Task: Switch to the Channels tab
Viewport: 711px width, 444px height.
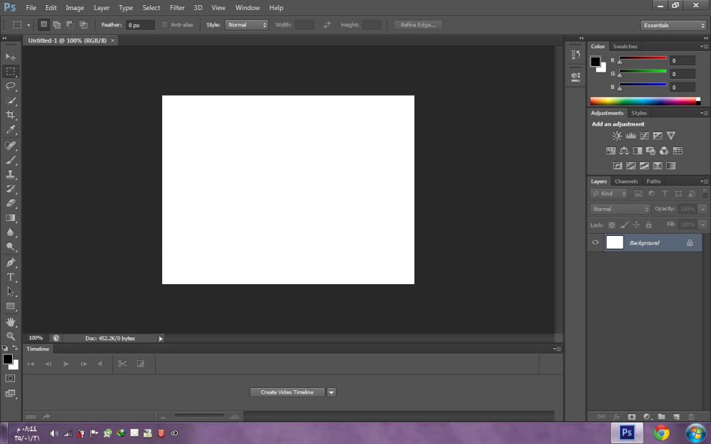Action: 626,181
